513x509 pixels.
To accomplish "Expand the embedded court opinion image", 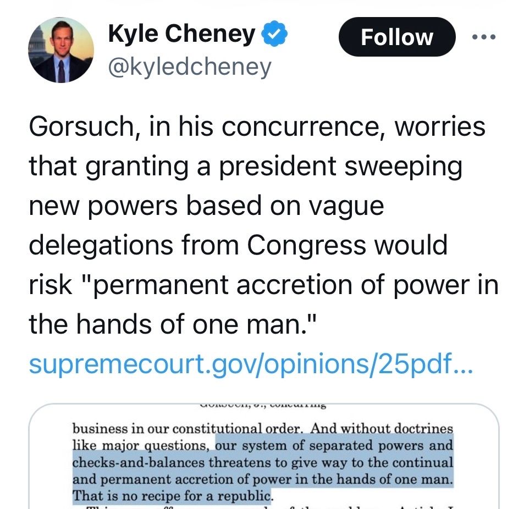I will pyautogui.click(x=263, y=456).
